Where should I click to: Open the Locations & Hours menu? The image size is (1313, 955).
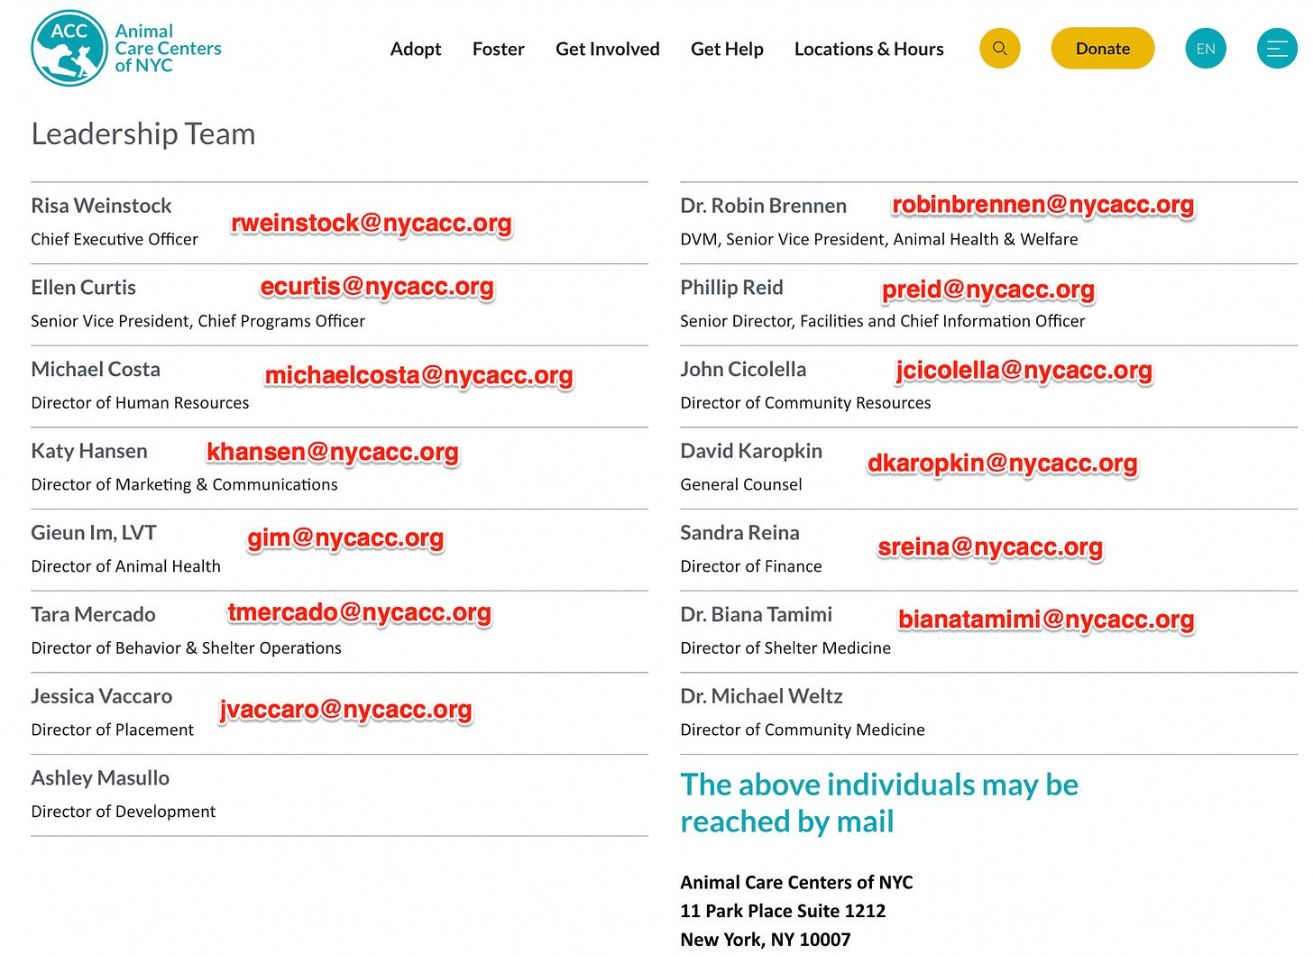(869, 49)
